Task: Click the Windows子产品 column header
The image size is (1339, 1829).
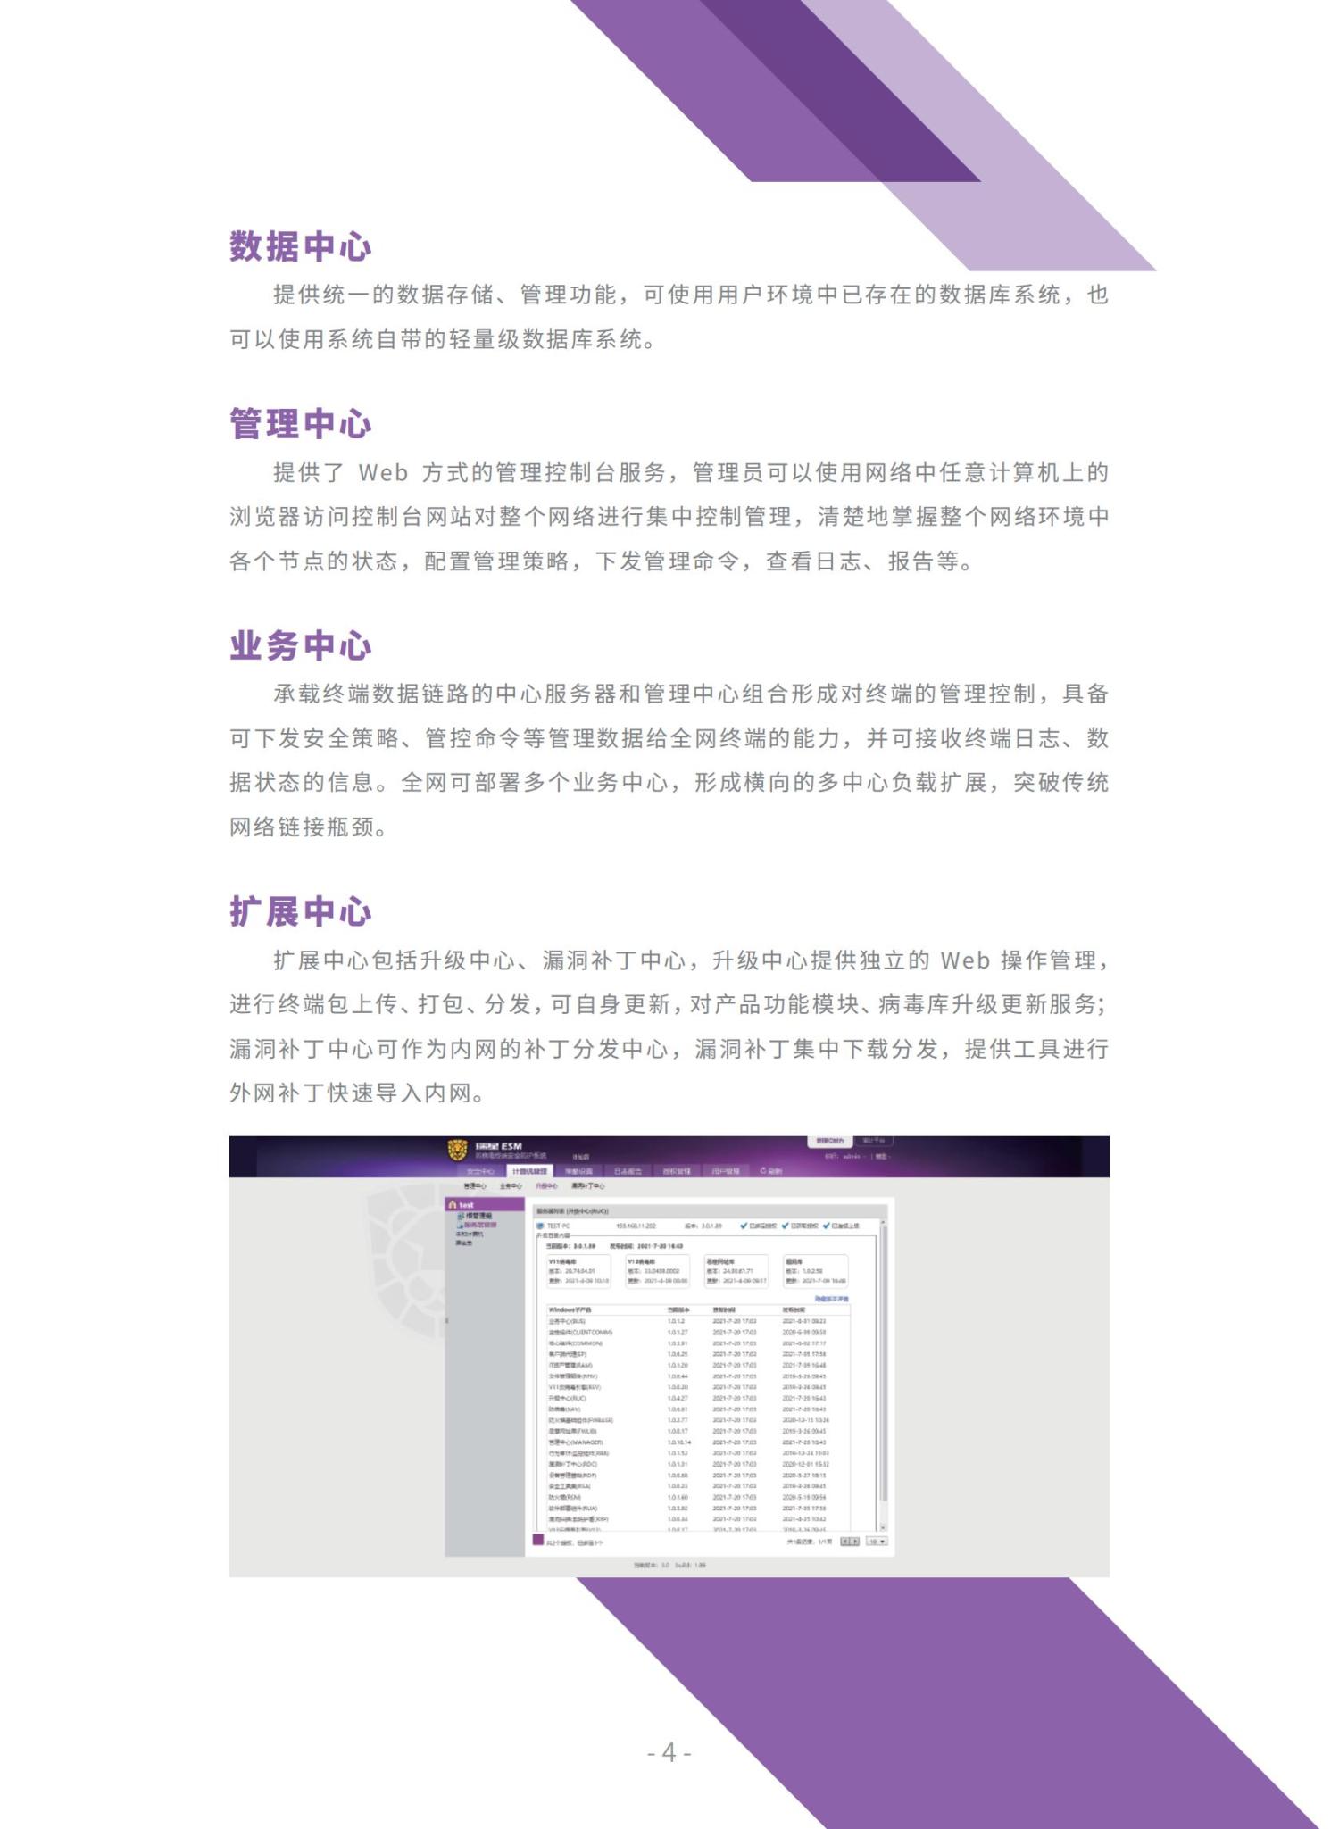Action: (x=570, y=1309)
